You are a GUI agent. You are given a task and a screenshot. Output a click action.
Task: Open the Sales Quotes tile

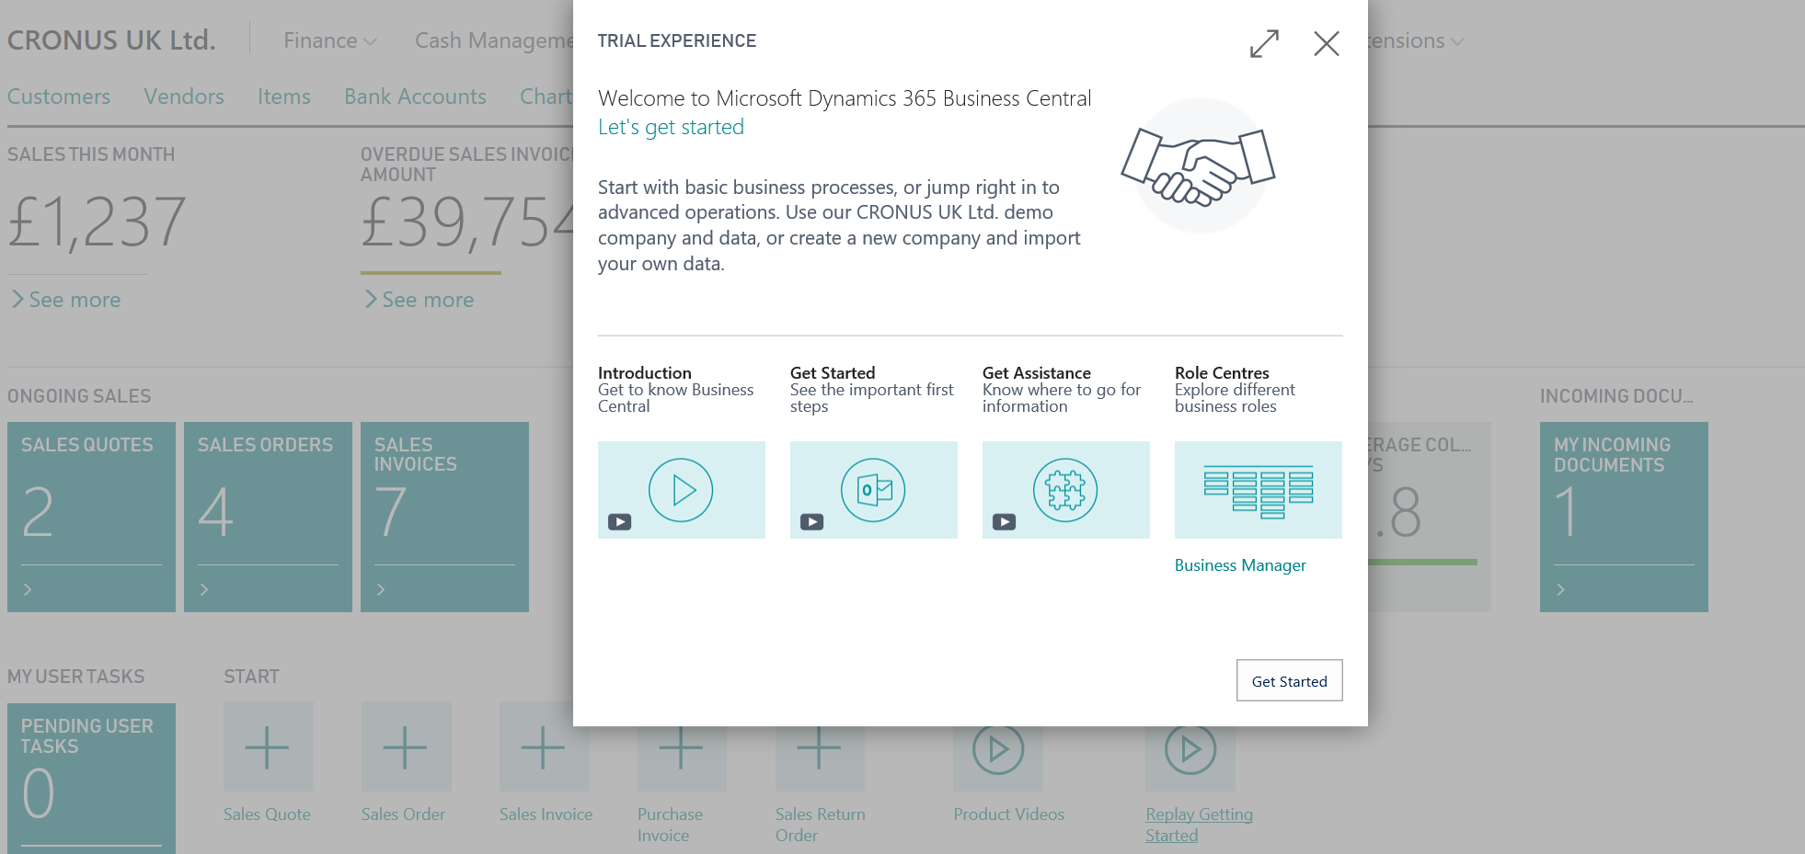point(91,516)
